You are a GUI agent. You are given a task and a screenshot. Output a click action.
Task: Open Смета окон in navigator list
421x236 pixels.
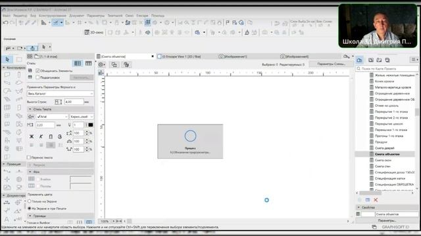(x=383, y=160)
